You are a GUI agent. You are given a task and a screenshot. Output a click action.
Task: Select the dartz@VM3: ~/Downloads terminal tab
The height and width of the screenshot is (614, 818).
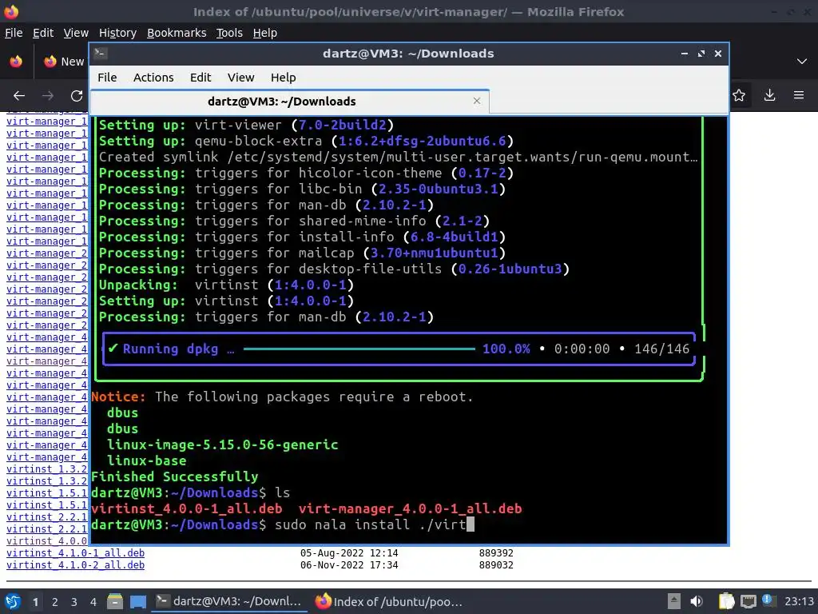pos(289,102)
